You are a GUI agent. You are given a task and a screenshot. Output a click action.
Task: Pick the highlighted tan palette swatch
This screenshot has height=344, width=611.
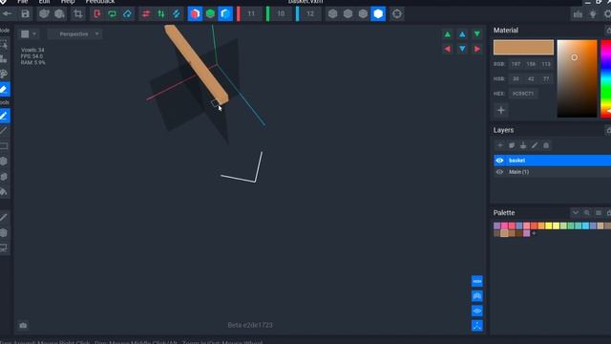(x=504, y=233)
